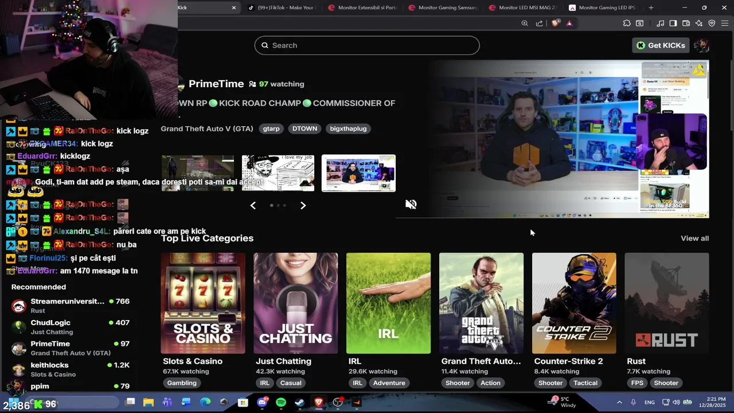Select the Adventure tag under IRL

389,383
